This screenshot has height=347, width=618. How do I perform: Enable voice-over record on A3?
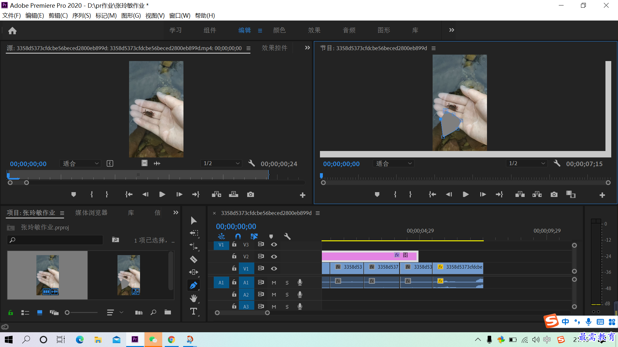pos(300,307)
